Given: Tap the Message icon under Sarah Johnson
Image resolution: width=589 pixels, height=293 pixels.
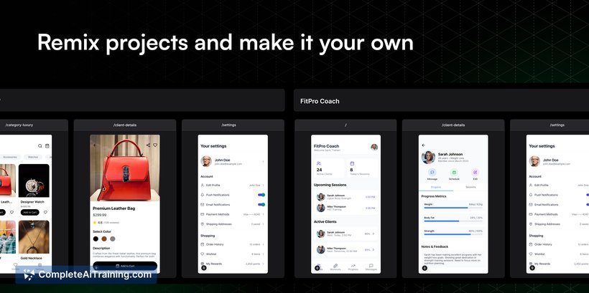Looking at the screenshot, I should (x=432, y=173).
